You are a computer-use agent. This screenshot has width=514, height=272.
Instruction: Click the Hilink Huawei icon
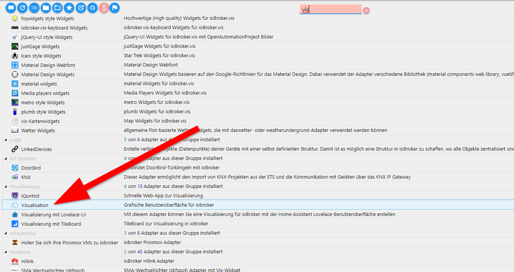coord(15,261)
